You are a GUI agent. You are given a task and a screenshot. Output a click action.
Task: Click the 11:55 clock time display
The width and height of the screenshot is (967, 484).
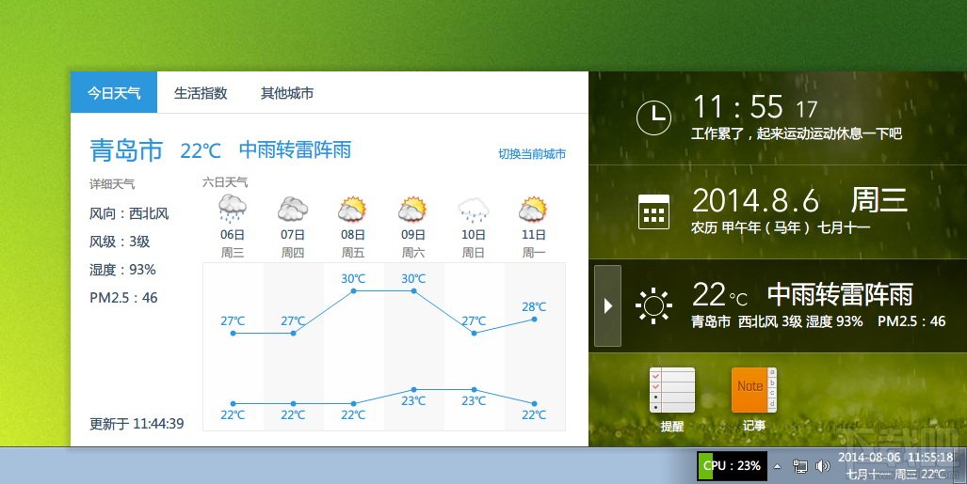pyautogui.click(x=755, y=107)
